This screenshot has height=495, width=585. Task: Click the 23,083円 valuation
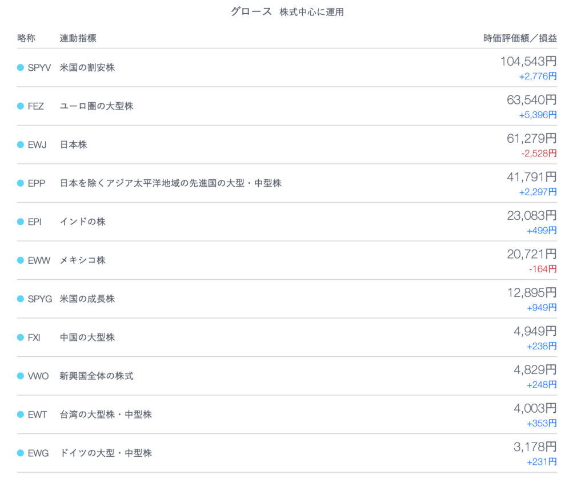coord(532,215)
